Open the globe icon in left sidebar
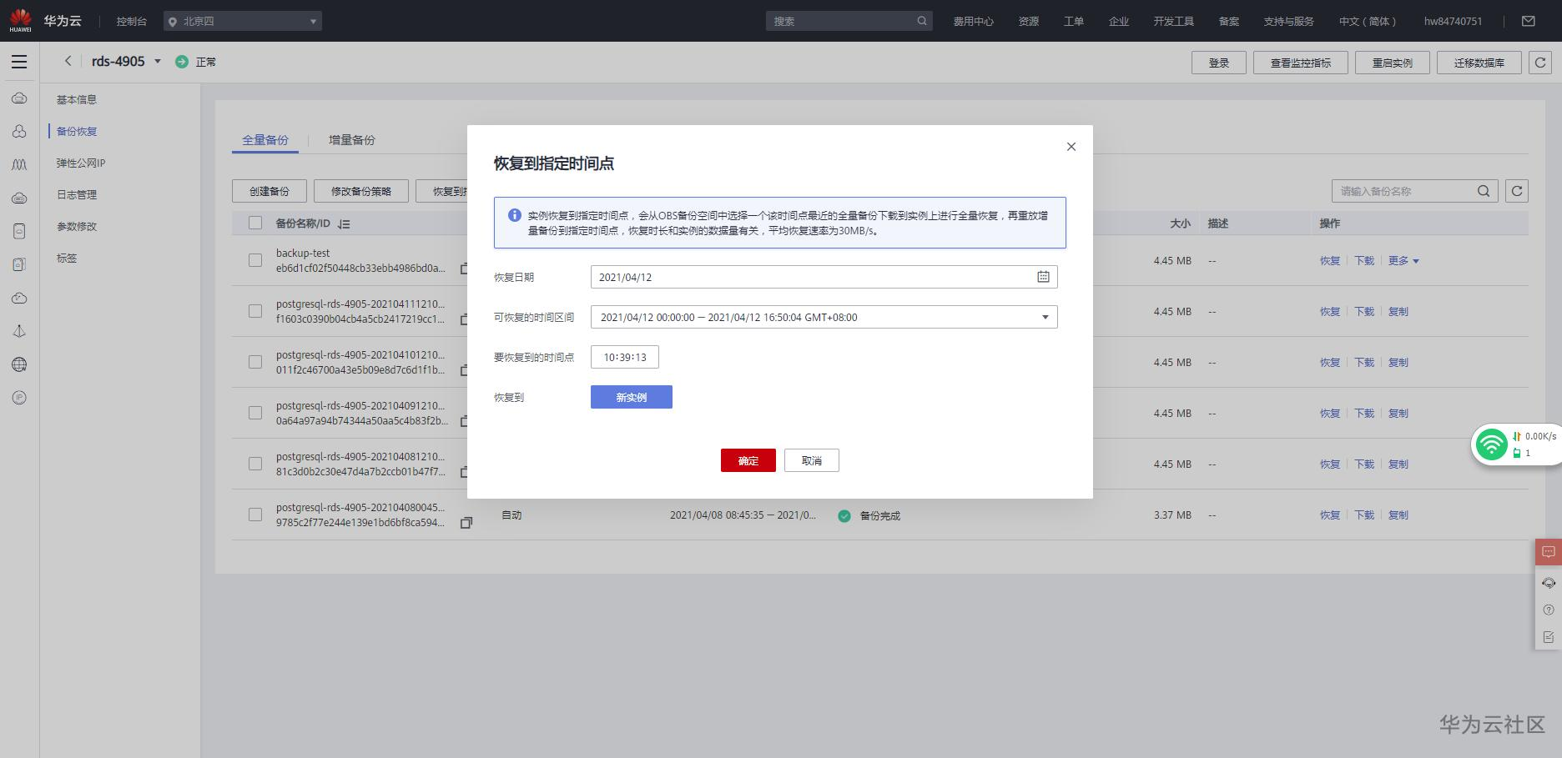This screenshot has width=1562, height=758. coord(19,364)
